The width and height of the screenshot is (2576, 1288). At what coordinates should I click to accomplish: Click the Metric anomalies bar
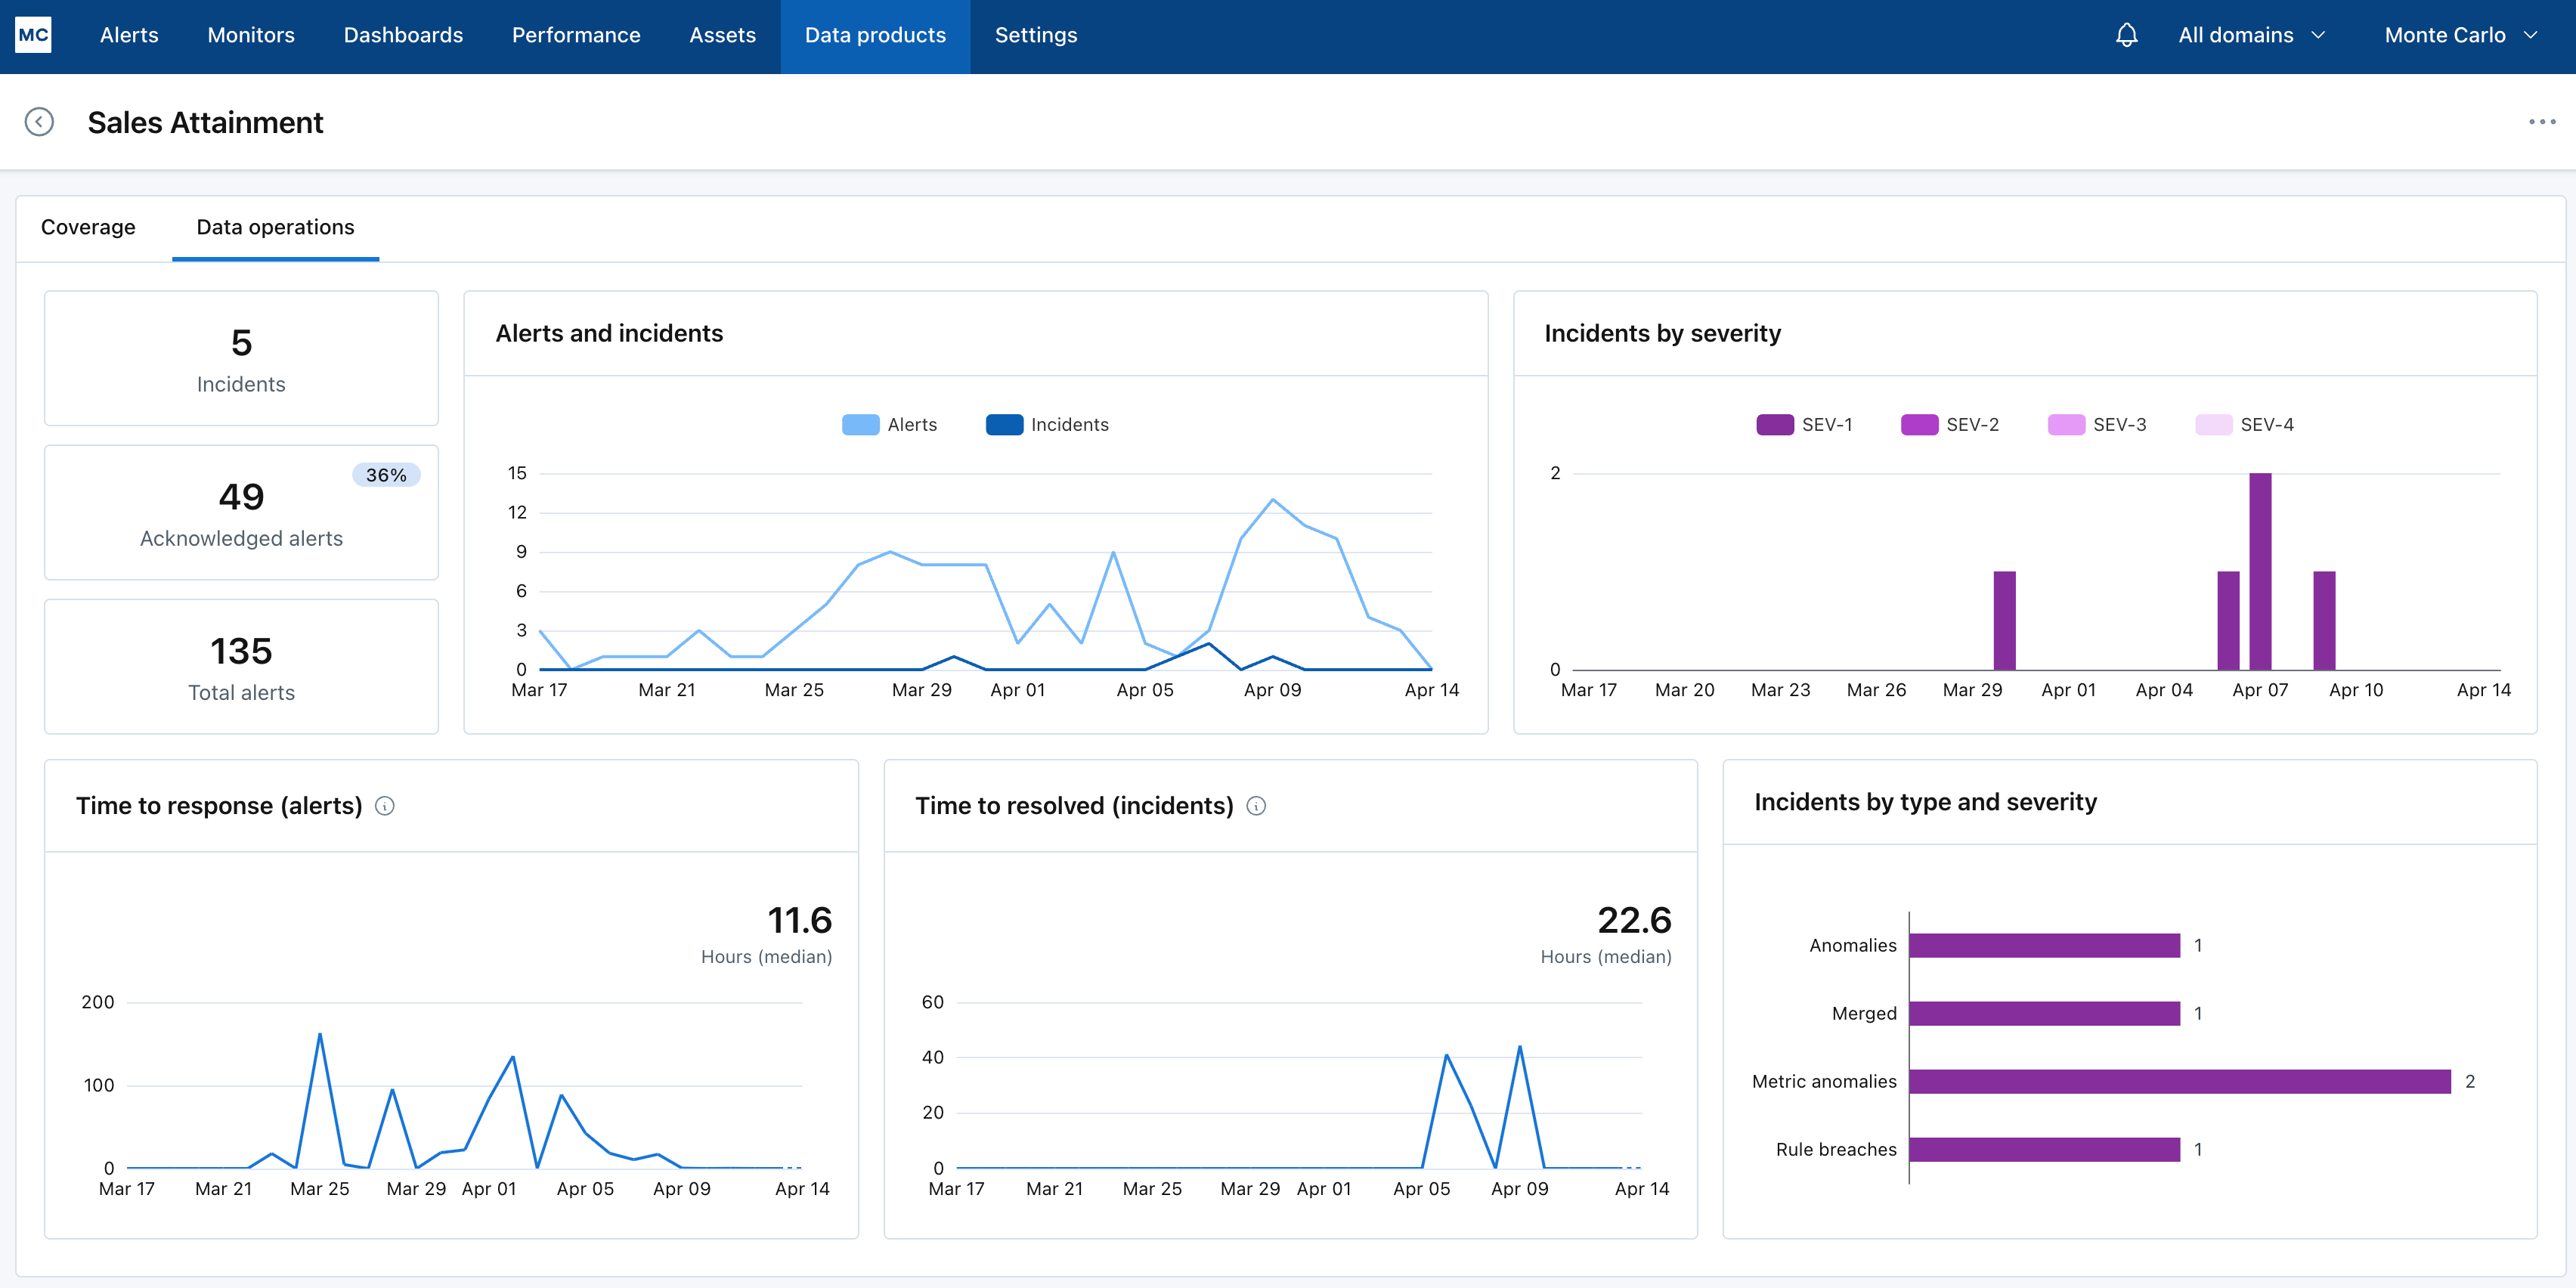point(2179,1081)
